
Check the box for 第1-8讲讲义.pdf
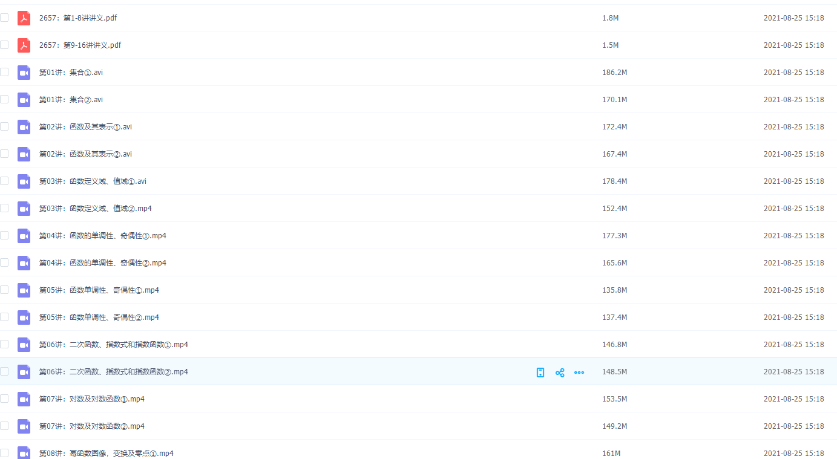click(x=4, y=18)
